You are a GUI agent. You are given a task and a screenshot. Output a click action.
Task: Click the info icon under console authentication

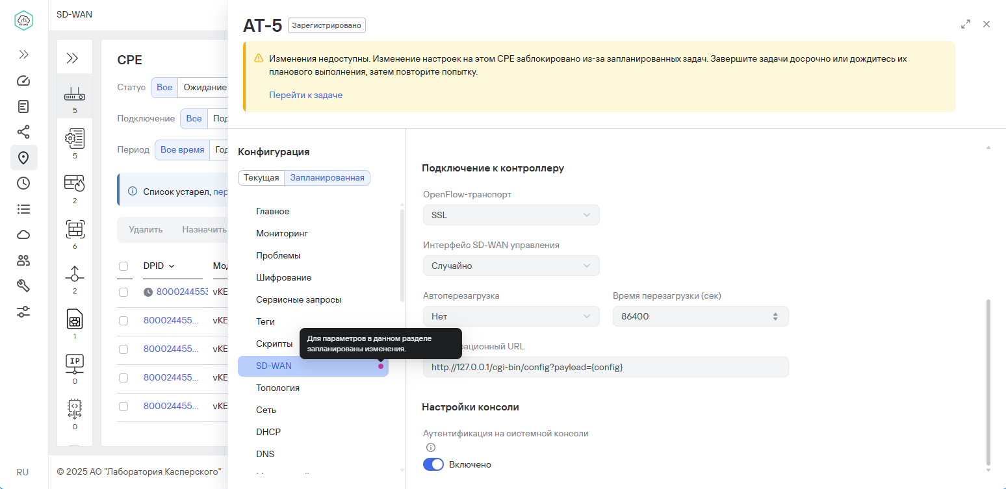(430, 447)
